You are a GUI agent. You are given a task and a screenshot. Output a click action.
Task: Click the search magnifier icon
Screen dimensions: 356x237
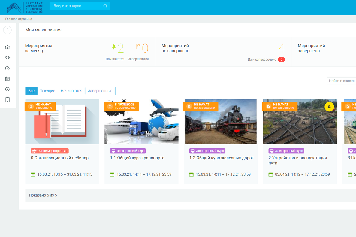(x=105, y=6)
